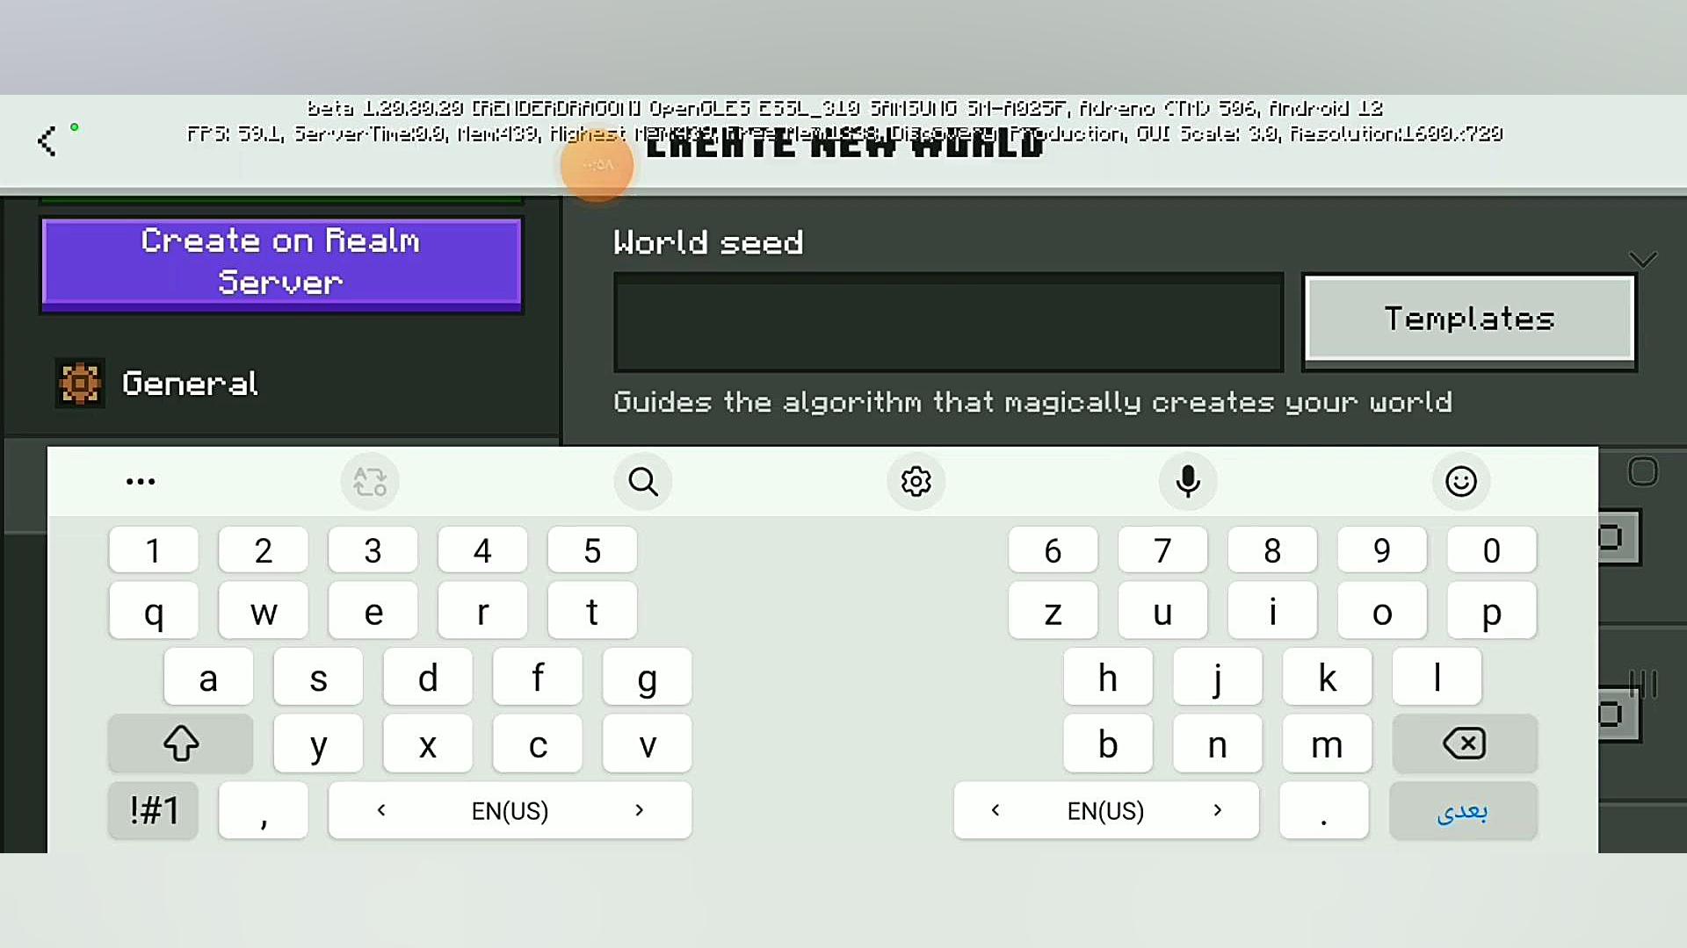The image size is (1687, 948).
Task: Switch language using the left EN(US) spacebar
Action: pyautogui.click(x=510, y=810)
